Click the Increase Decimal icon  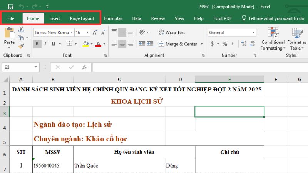pos(241,44)
